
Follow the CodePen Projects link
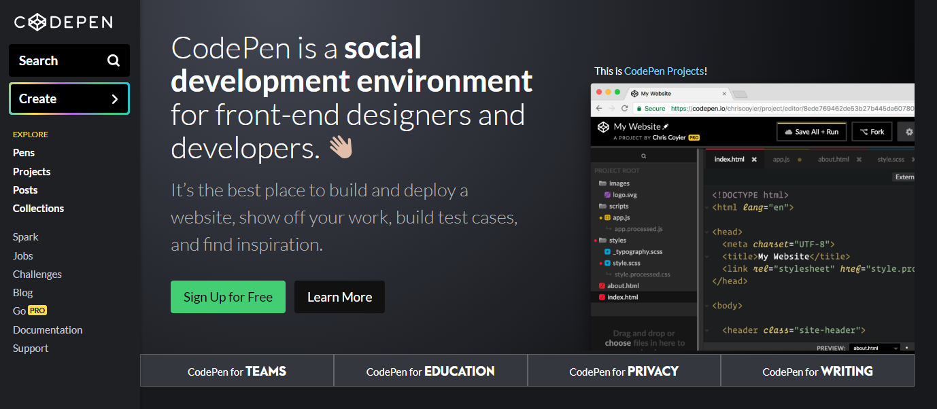[664, 71]
